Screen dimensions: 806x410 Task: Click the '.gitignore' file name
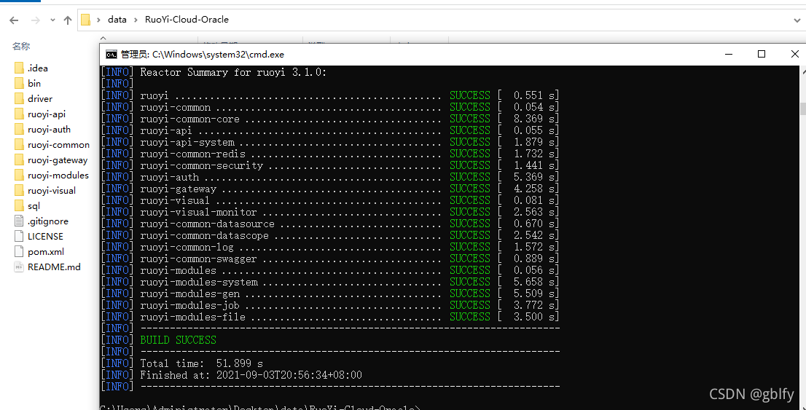point(48,221)
